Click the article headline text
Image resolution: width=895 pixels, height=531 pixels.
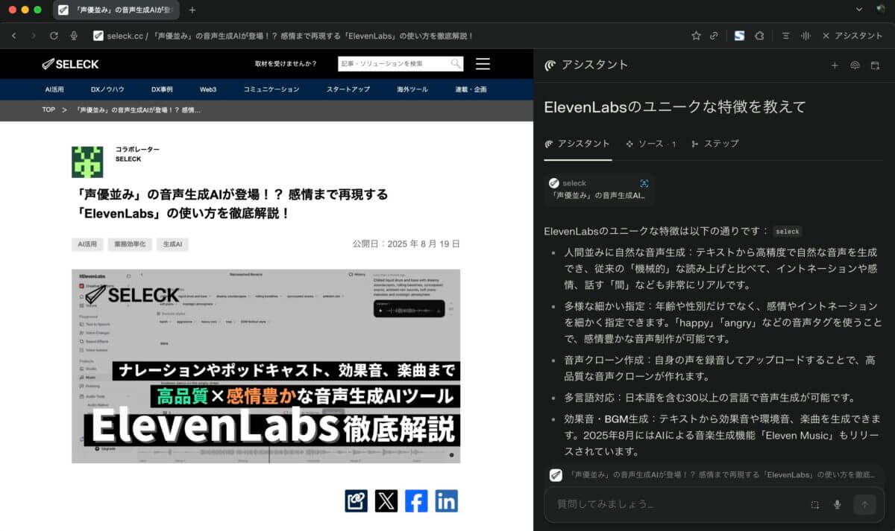point(233,204)
